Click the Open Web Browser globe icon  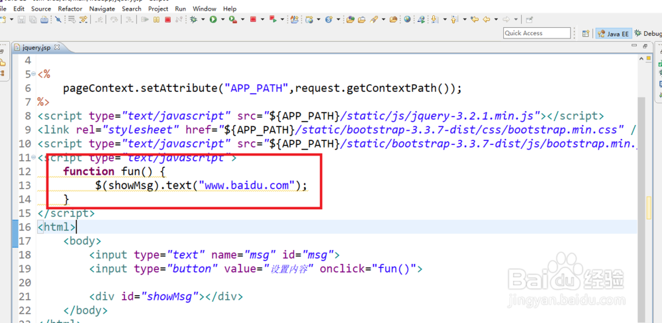coord(407,19)
